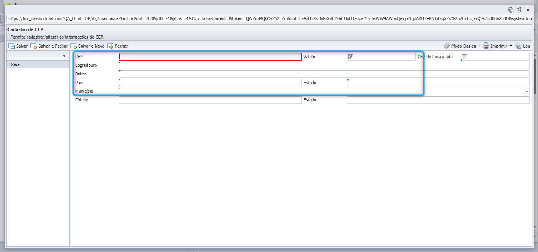Image resolution: width=538 pixels, height=252 pixels.
Task: Click the 'Permite cadastrar/alterar' description text
Action: pos(57,37)
